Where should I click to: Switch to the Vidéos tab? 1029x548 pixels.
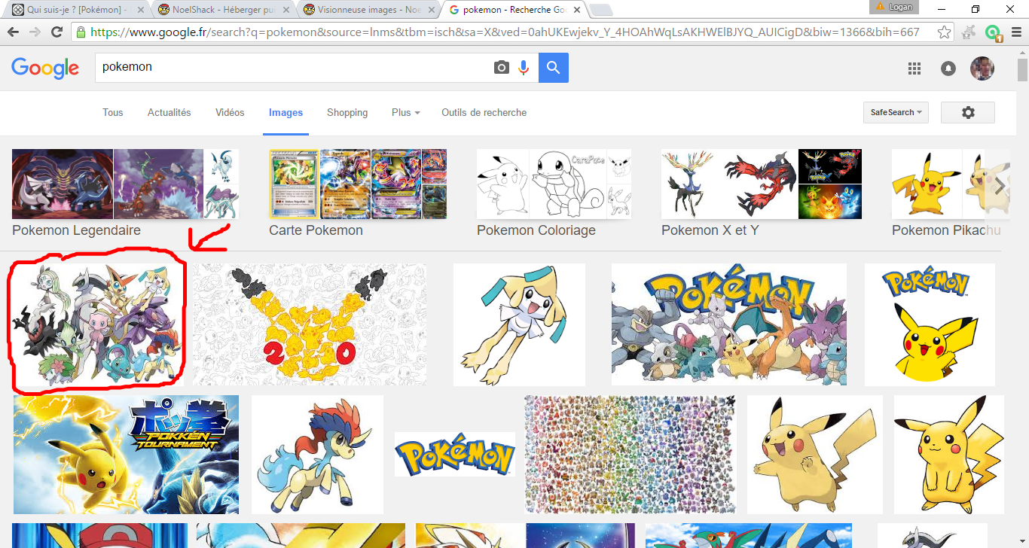[230, 112]
